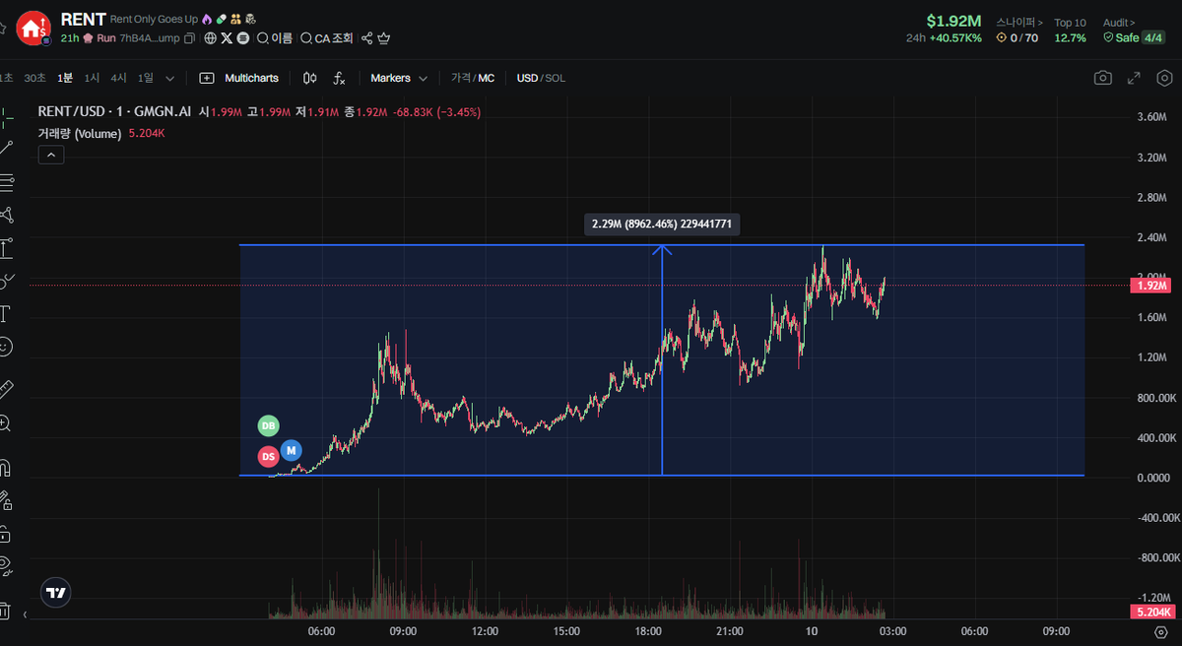The image size is (1182, 646).
Task: Select the zoom in tool
Action: pos(5,423)
